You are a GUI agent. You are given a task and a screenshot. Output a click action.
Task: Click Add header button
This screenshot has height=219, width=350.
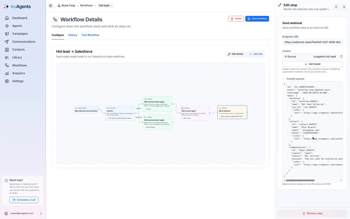(x=313, y=64)
